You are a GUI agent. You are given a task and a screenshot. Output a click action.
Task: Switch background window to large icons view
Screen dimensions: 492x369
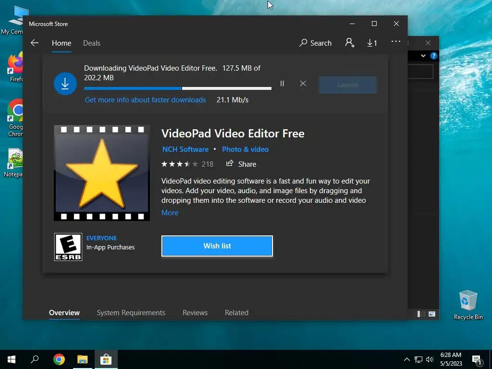pyautogui.click(x=432, y=314)
